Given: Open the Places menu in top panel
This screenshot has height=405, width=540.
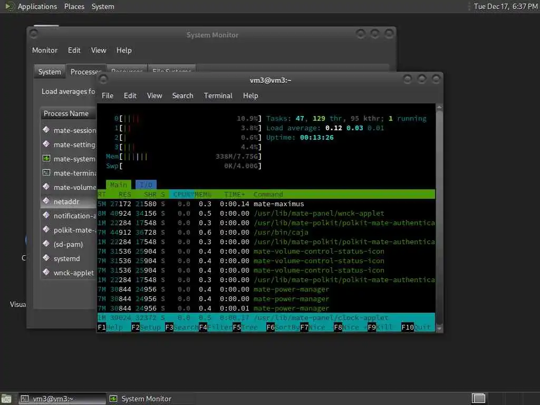Looking at the screenshot, I should coord(74,6).
